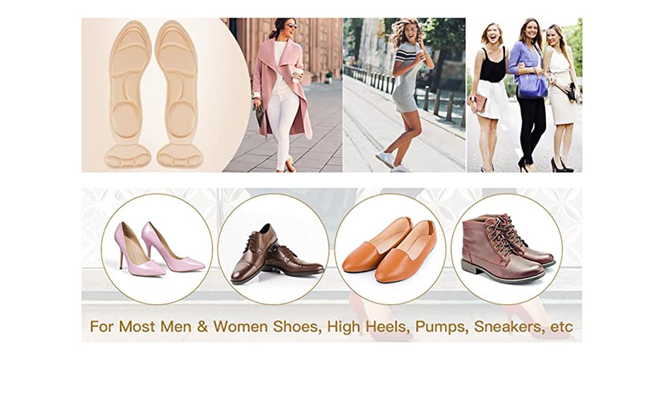Select the brown oxford dress shoes circle
The height and width of the screenshot is (408, 661).
273,249
